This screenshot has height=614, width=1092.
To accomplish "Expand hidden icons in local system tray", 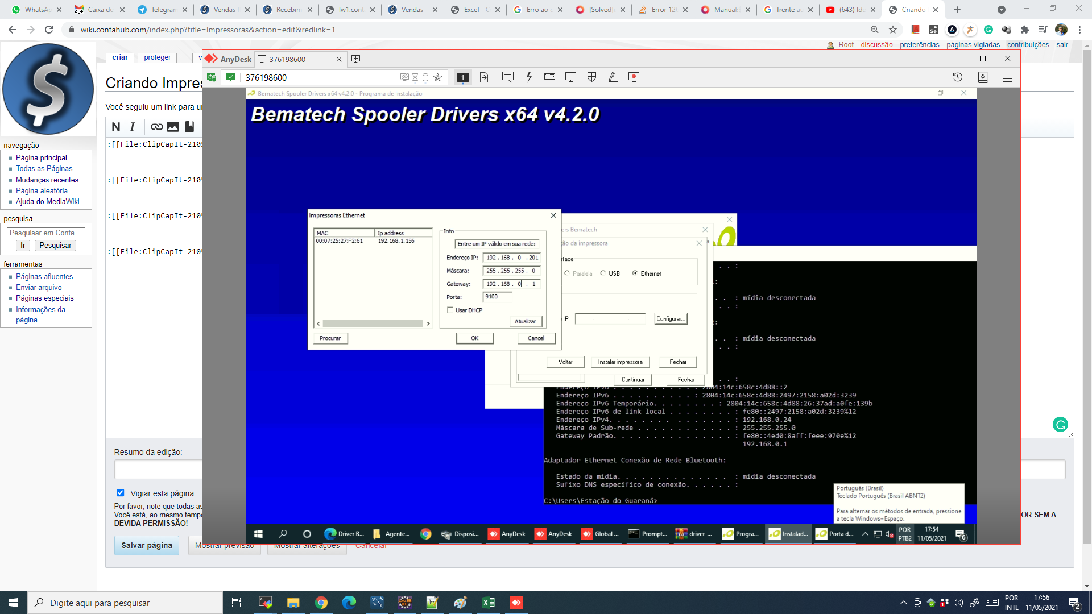I will [903, 603].
